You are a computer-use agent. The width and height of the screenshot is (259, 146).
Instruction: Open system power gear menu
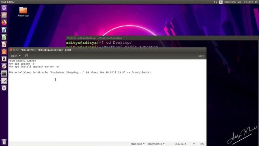coord(257,2)
